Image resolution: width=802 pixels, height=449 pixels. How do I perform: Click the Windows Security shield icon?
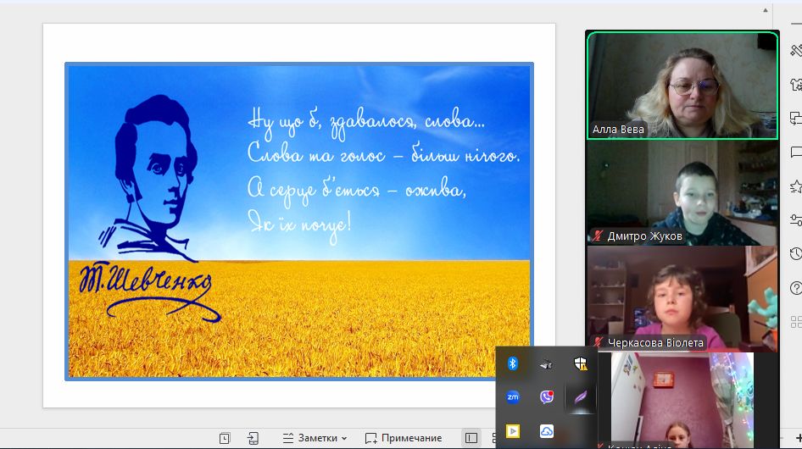click(x=581, y=363)
